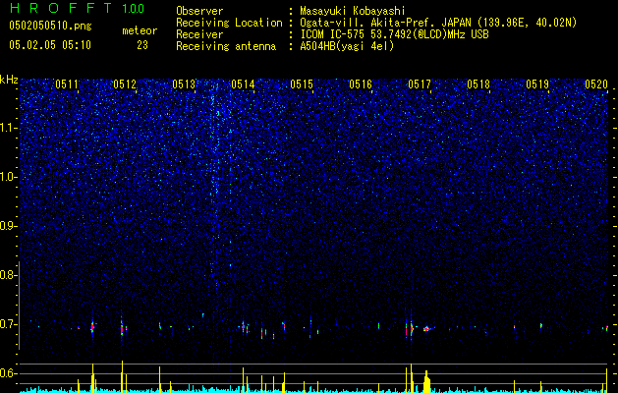
Task: Click the Observer label
Action: pyautogui.click(x=199, y=11)
